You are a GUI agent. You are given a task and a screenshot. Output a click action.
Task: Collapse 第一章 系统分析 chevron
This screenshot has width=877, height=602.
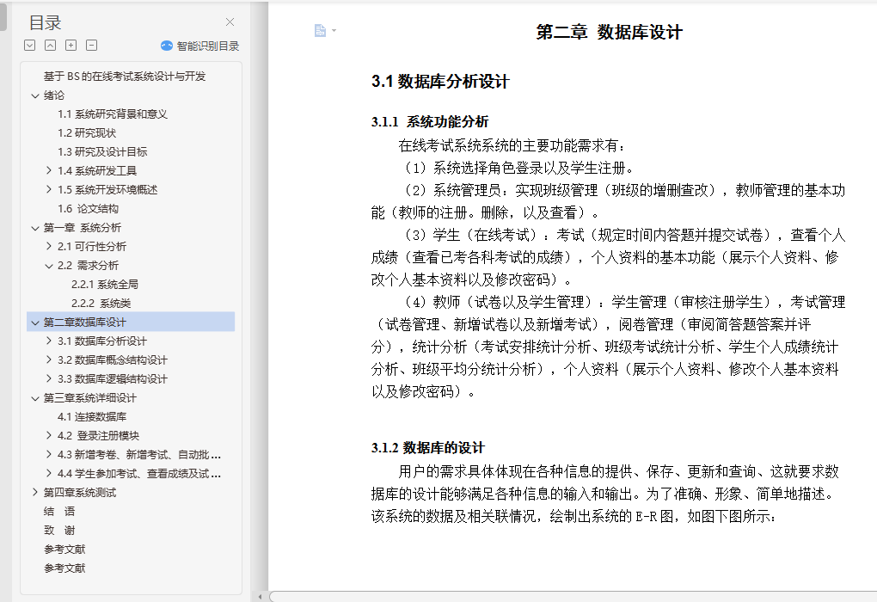[x=35, y=228]
